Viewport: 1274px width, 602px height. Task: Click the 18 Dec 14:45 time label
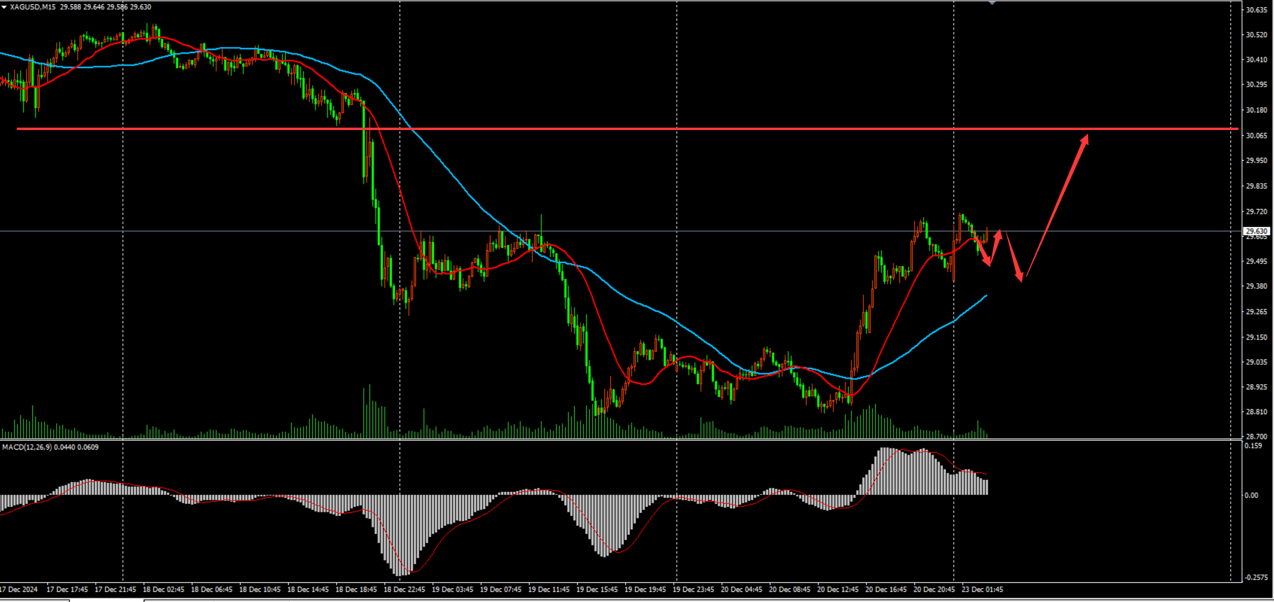[x=308, y=589]
